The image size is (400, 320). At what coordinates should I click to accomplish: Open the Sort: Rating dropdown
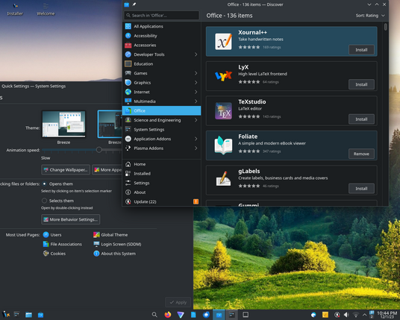click(x=370, y=16)
